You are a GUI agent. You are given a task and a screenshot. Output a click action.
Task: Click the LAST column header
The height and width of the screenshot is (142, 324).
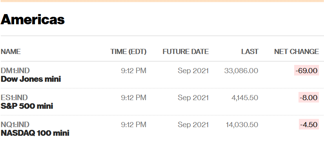click(250, 52)
